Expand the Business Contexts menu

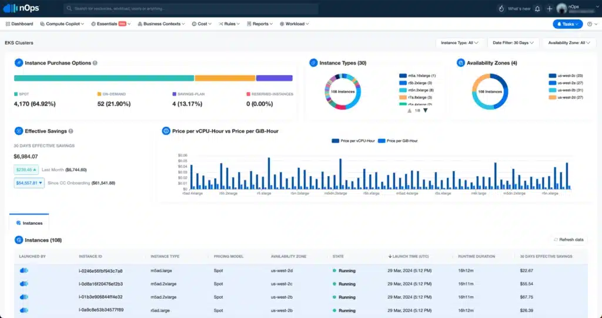coord(161,23)
